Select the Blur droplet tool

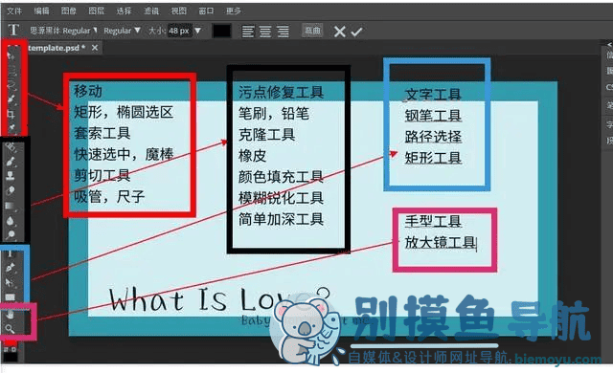[11, 220]
